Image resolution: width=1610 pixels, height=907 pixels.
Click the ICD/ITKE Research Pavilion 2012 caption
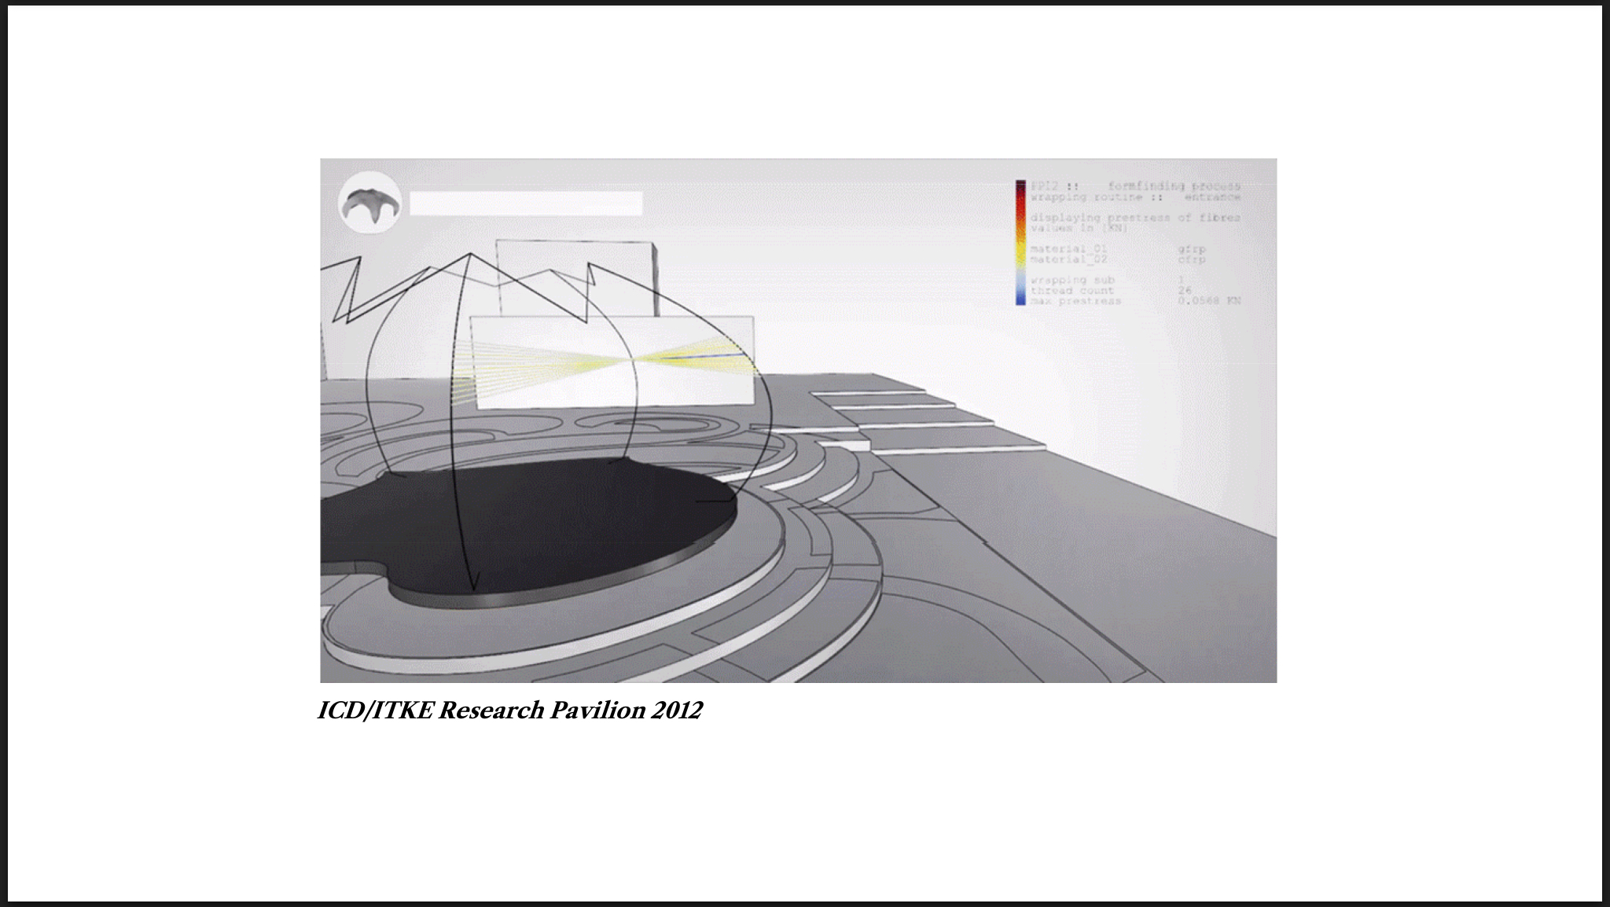509,711
